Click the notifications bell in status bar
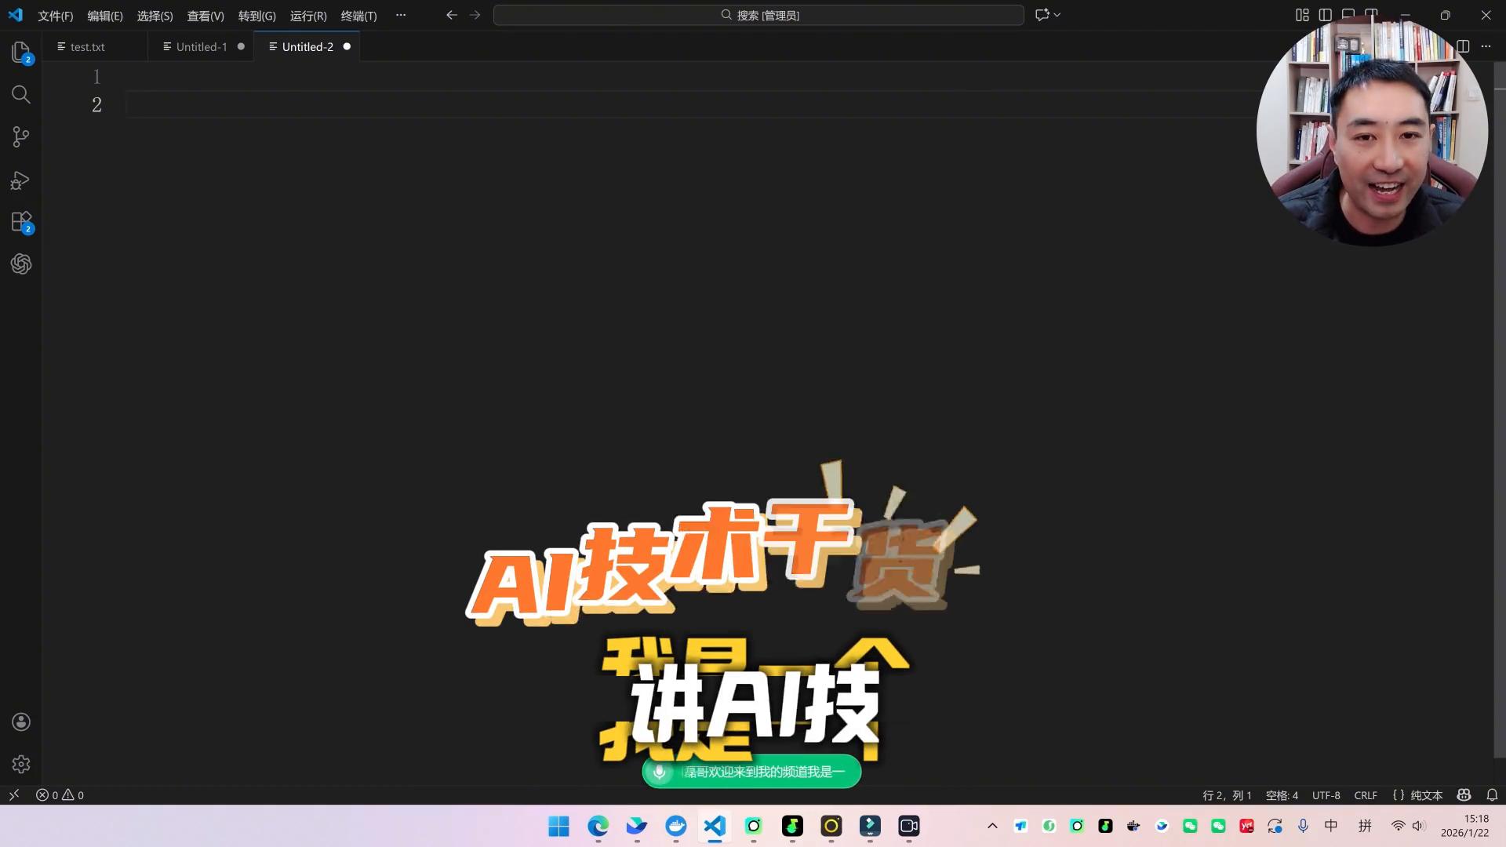Viewport: 1506px width, 847px height. pyautogui.click(x=1492, y=795)
